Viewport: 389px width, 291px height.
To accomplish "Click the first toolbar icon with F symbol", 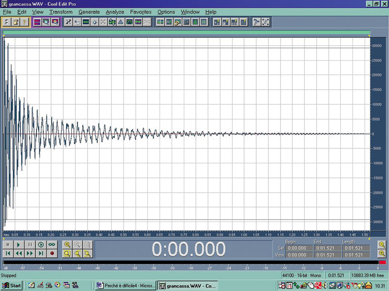I will pyautogui.click(x=7, y=22).
